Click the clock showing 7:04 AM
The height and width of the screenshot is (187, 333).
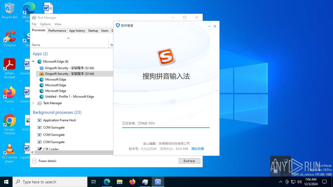(x=311, y=182)
